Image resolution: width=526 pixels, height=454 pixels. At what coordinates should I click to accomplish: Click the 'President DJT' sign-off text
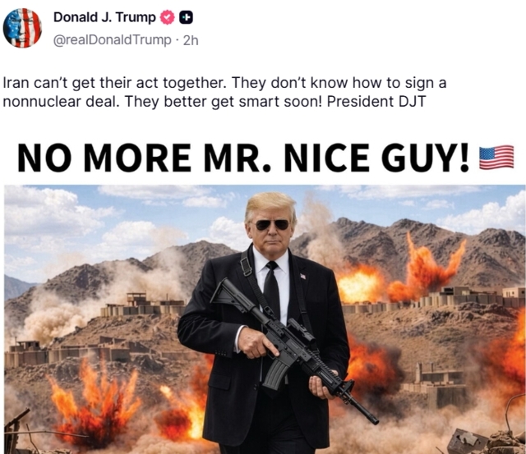tap(376, 102)
